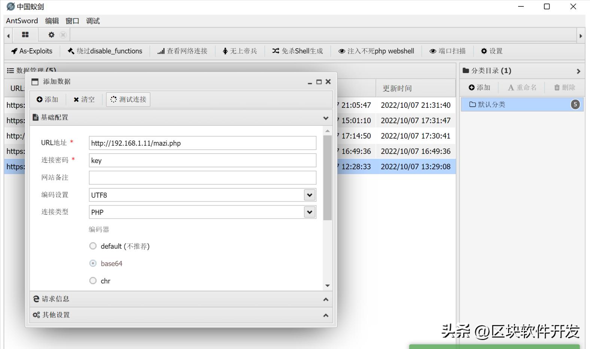Select the row updated 2022/10/07 17:30:41
Screen dimensions: 590x349
416,136
